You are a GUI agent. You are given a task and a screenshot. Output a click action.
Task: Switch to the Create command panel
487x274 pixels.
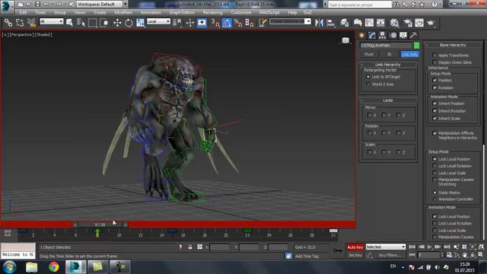362,36
